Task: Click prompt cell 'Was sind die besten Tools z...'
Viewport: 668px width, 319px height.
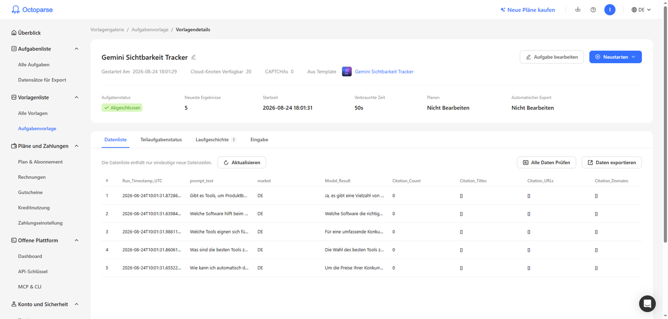Action: pos(219,250)
